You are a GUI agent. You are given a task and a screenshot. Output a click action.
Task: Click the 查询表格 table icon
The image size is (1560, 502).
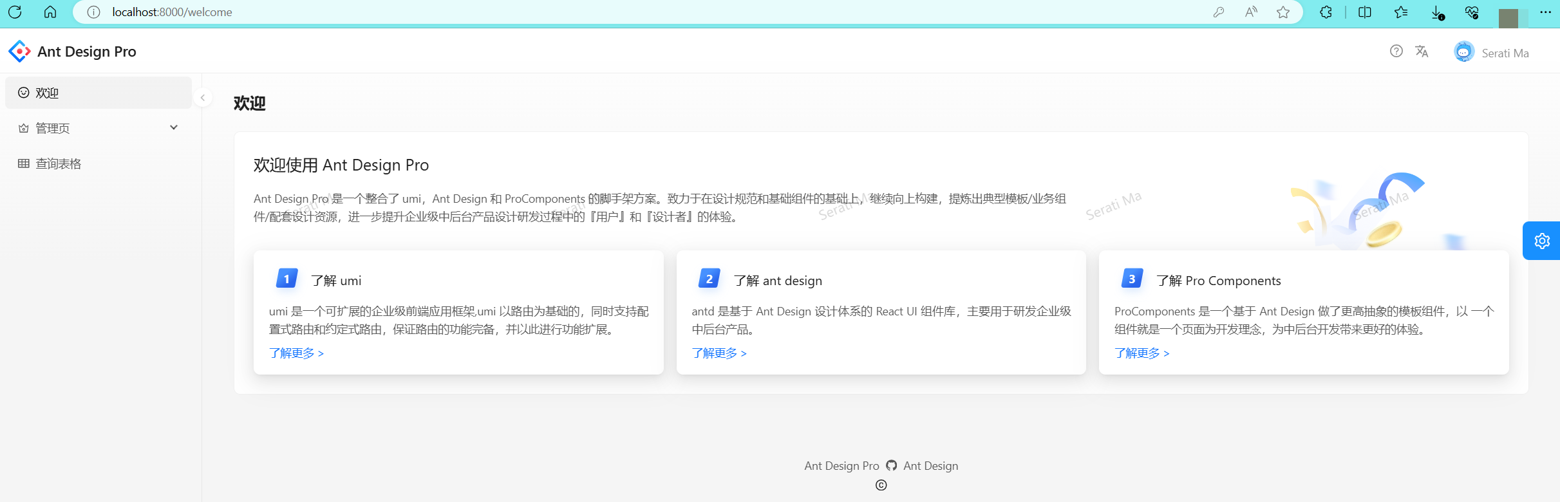click(x=24, y=163)
